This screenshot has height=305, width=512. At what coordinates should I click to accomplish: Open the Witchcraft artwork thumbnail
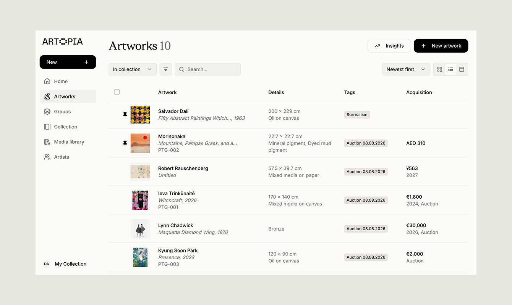[x=140, y=200]
